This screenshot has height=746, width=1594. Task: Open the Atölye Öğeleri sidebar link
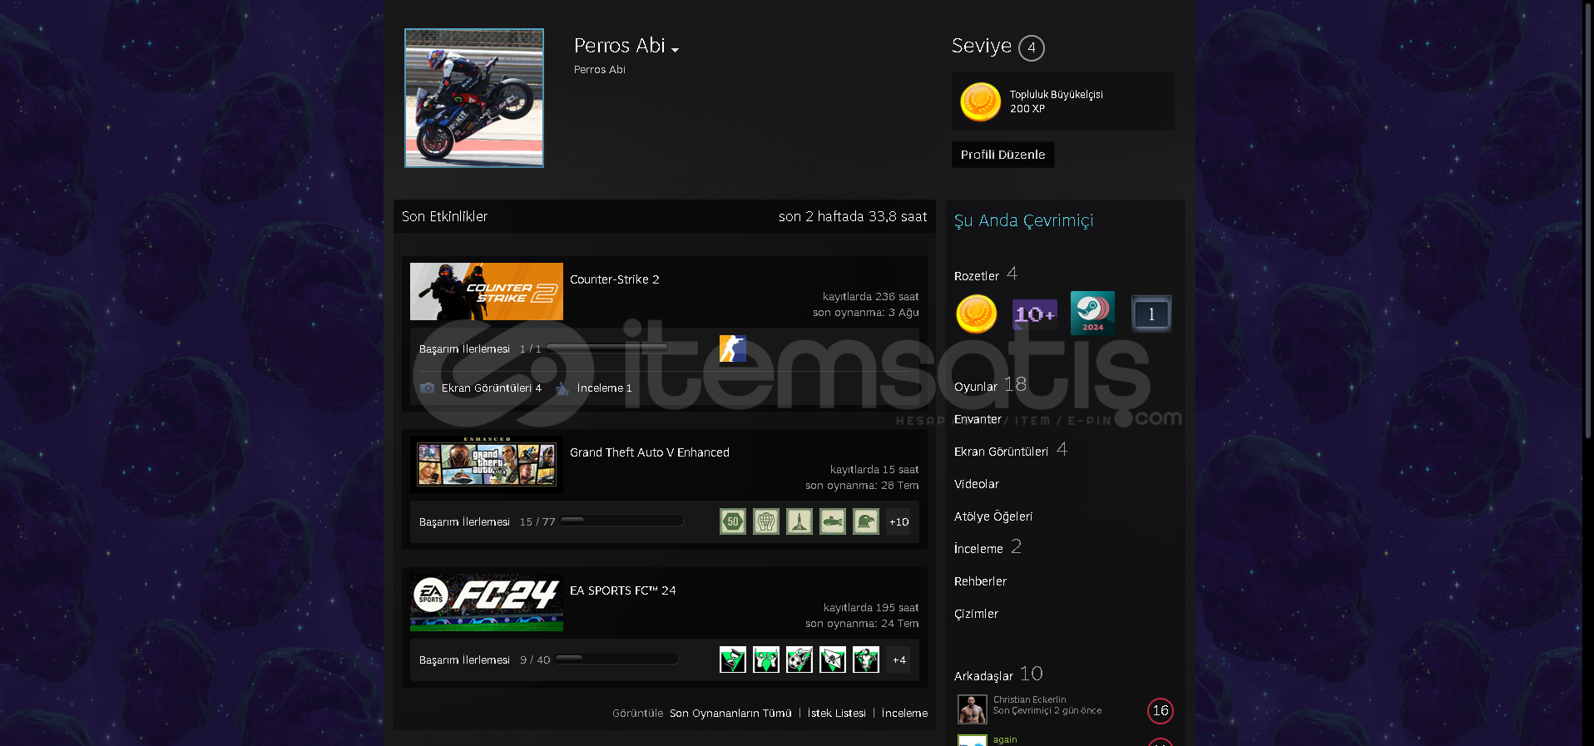993,516
